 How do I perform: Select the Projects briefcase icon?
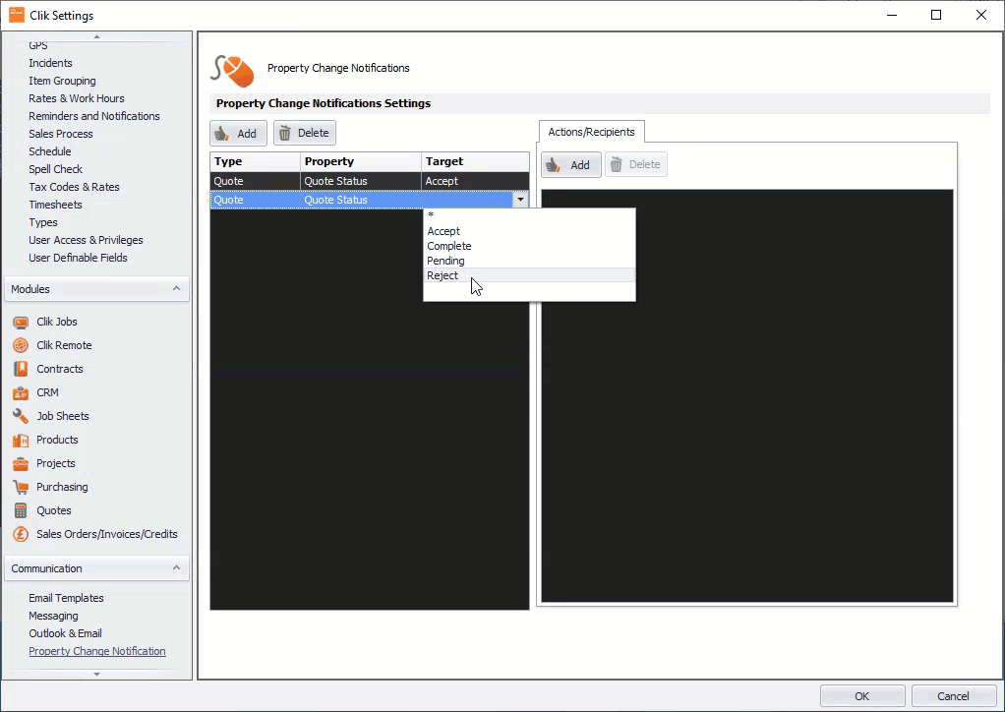pos(21,463)
